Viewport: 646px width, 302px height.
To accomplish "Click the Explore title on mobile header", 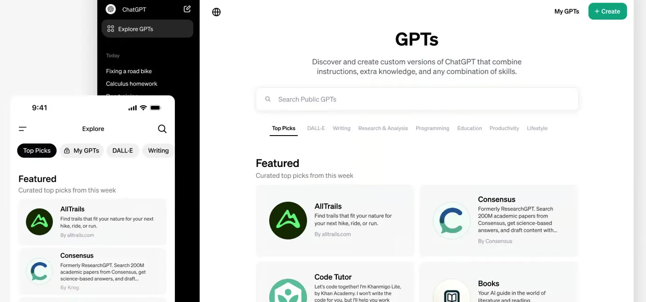I will click(x=93, y=129).
